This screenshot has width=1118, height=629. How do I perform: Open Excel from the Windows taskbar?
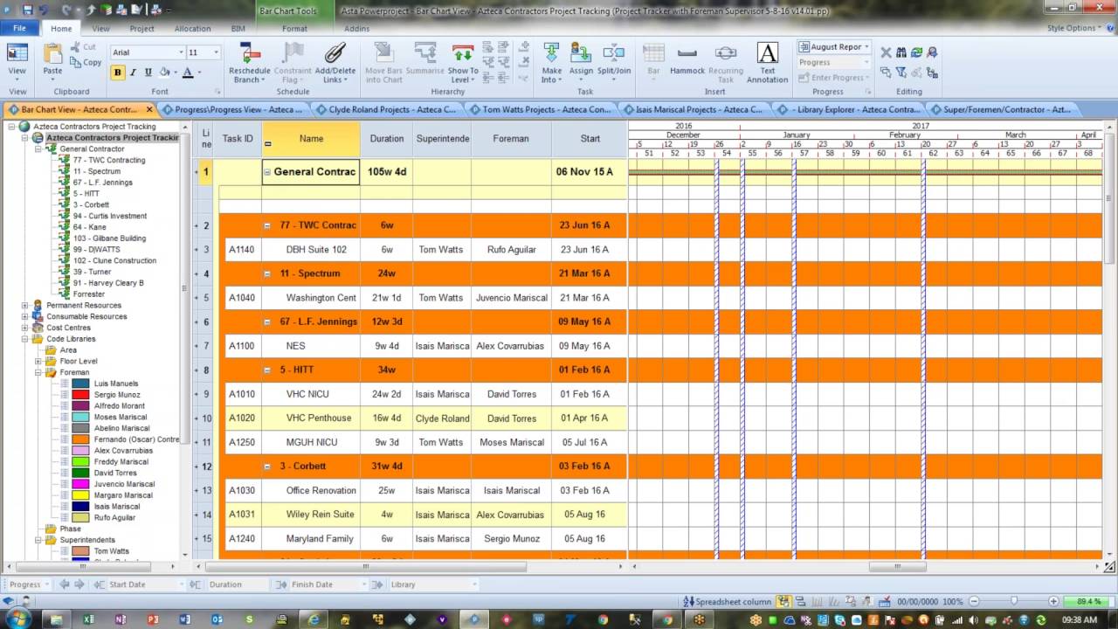coord(88,619)
